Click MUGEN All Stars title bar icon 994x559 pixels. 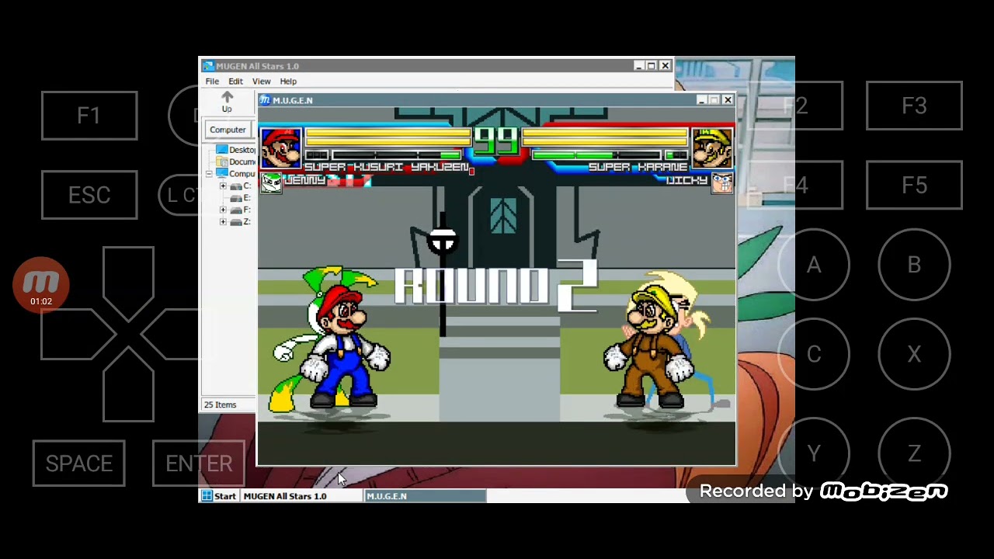click(x=207, y=66)
